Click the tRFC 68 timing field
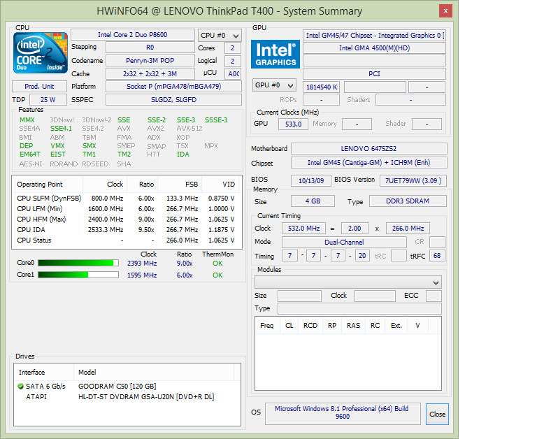 [x=437, y=256]
